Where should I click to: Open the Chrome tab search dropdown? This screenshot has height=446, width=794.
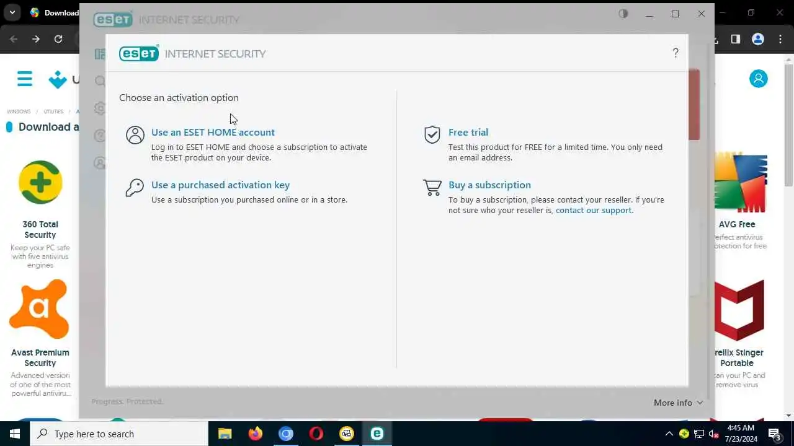click(x=12, y=12)
